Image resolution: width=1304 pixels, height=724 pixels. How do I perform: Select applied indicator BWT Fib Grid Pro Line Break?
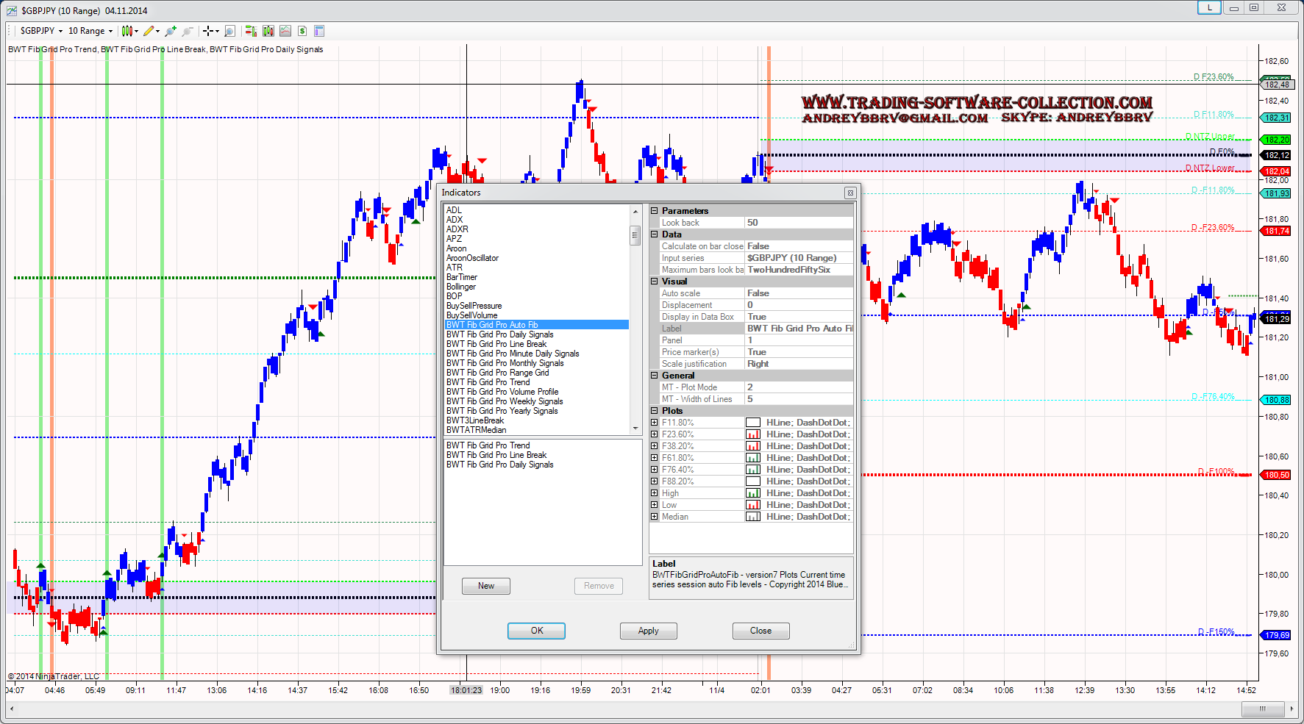pos(496,455)
